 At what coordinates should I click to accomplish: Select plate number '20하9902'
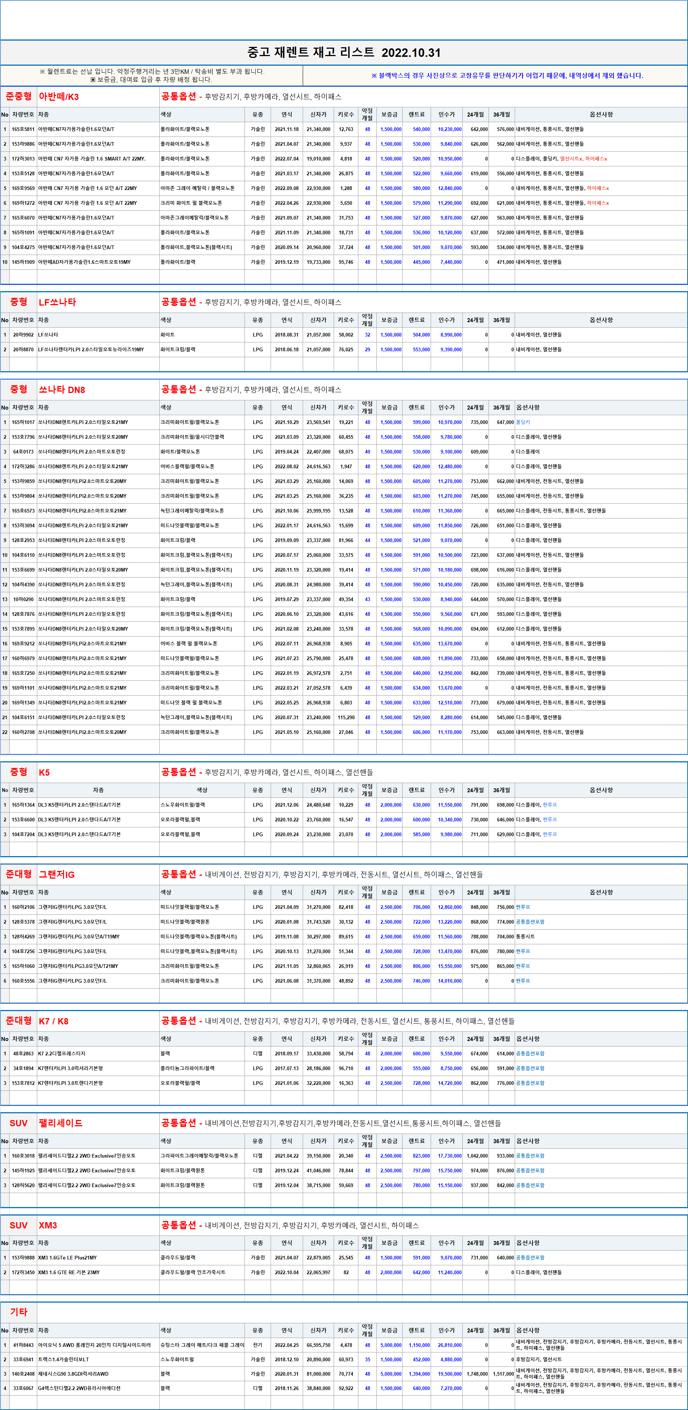(23, 335)
